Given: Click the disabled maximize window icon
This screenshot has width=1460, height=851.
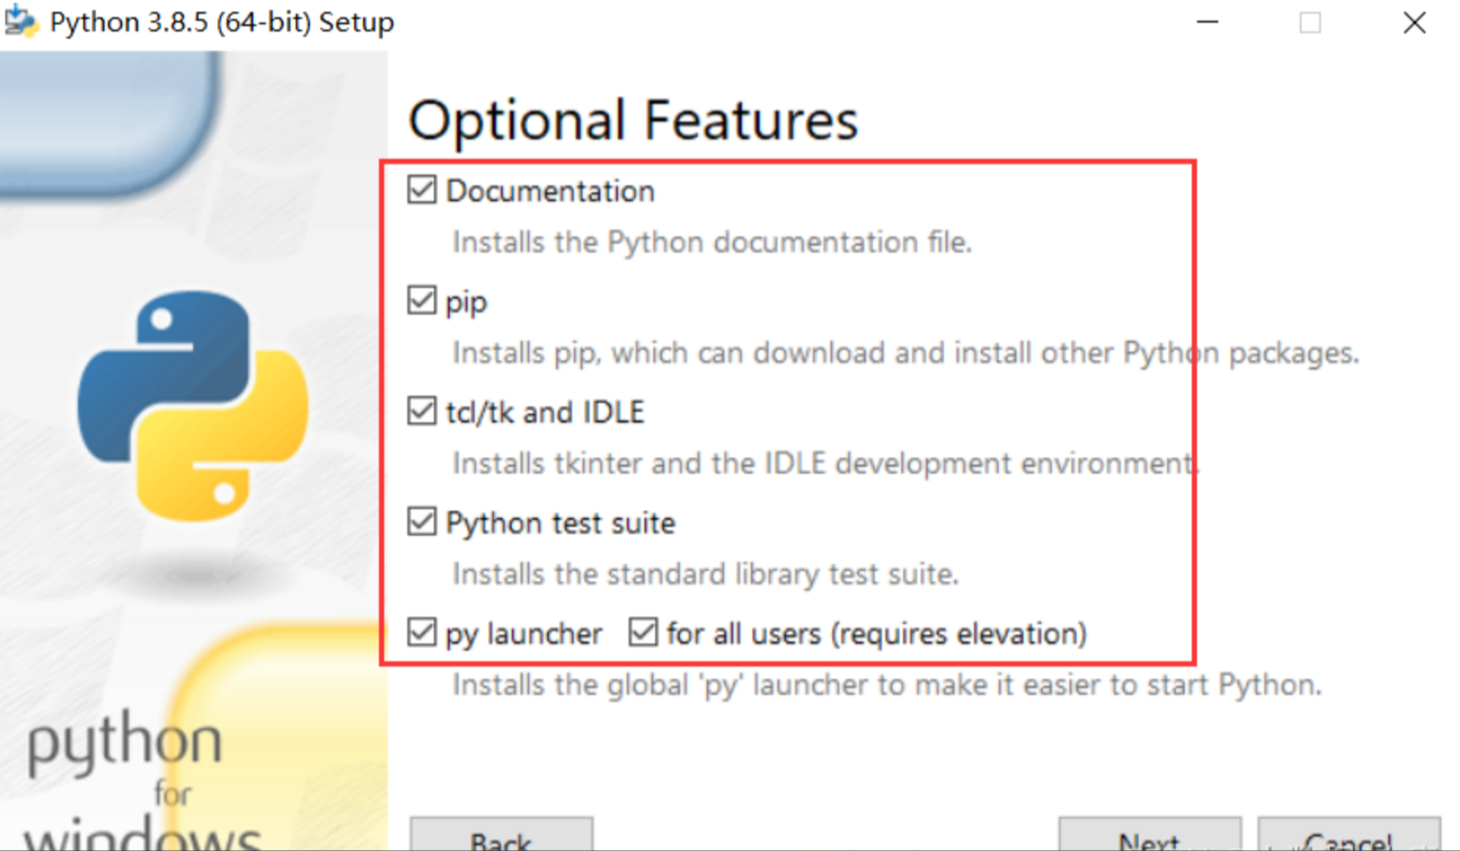Looking at the screenshot, I should [1310, 22].
